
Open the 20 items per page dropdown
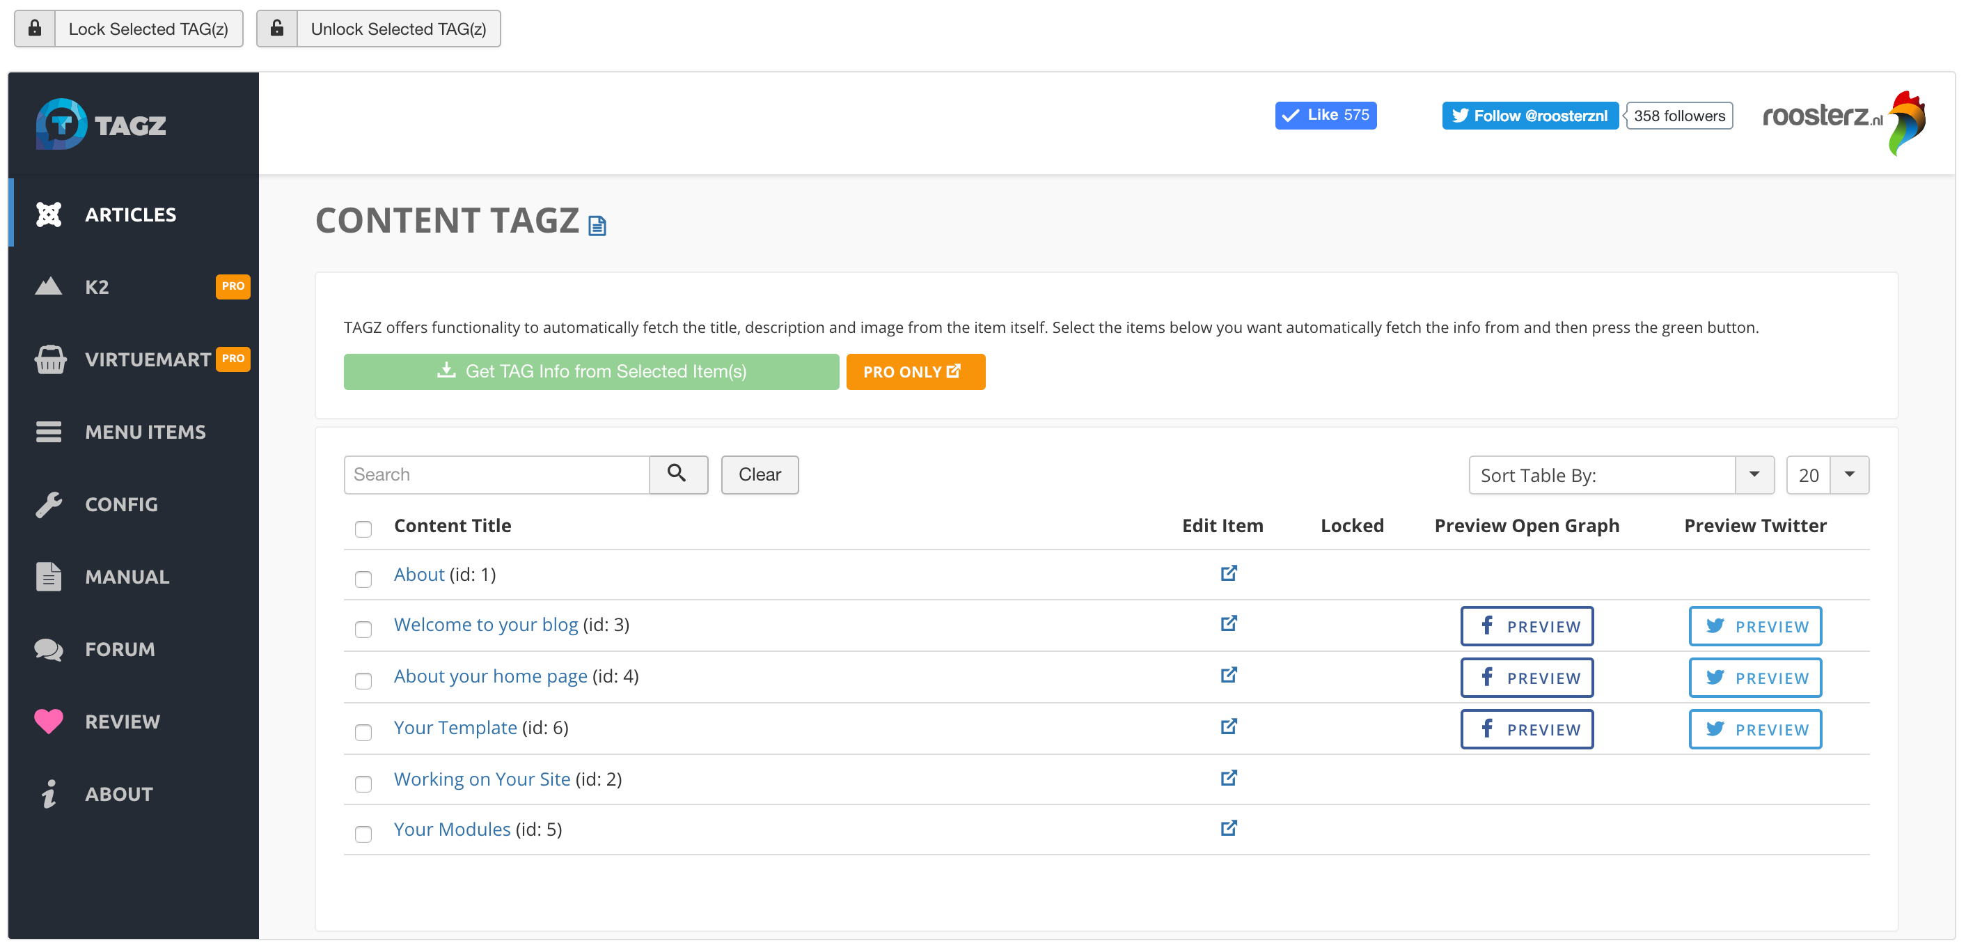[1848, 475]
